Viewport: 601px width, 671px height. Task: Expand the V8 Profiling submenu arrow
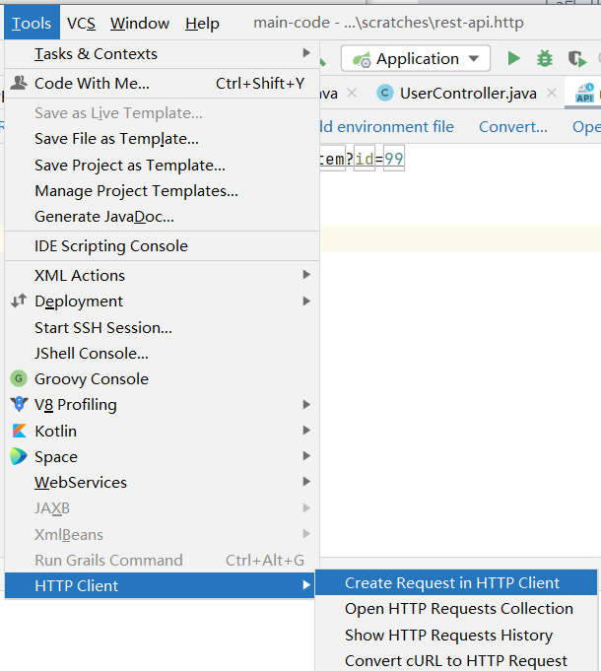306,404
